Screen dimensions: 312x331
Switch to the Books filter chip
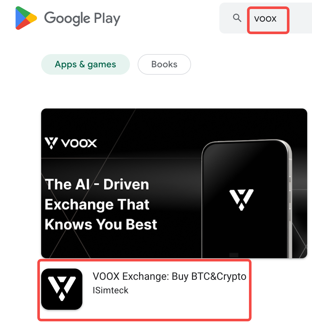tap(164, 64)
